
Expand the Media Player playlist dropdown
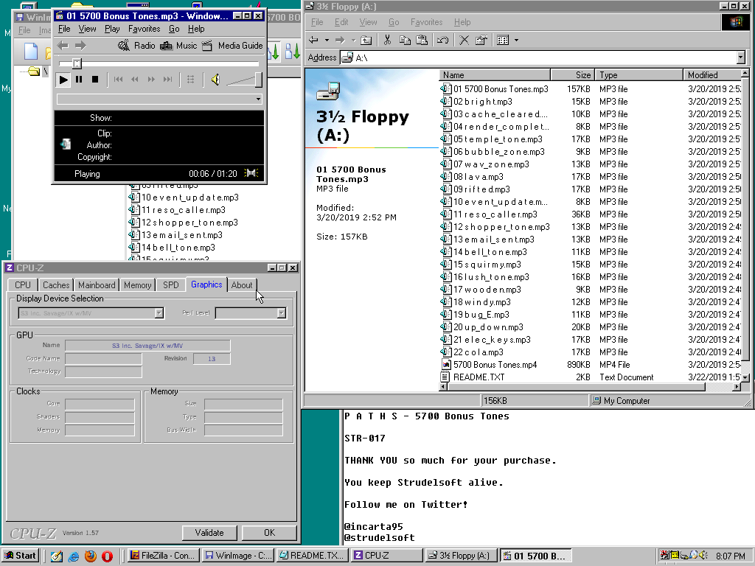coord(258,99)
